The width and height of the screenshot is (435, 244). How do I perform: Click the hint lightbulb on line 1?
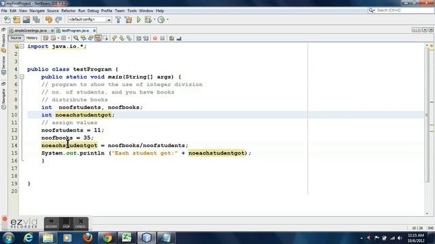(x=16, y=47)
